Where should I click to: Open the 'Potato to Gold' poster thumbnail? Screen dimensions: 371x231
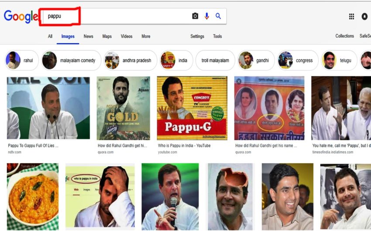point(123,108)
